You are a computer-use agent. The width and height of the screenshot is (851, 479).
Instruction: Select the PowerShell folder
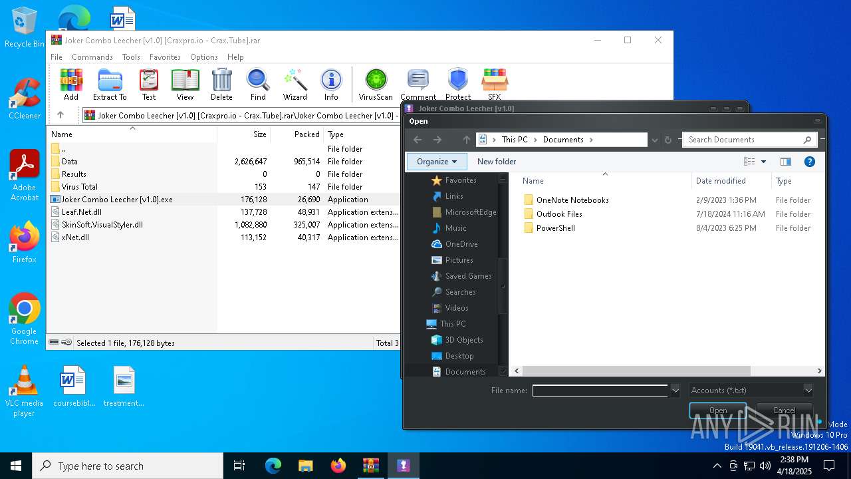click(556, 228)
